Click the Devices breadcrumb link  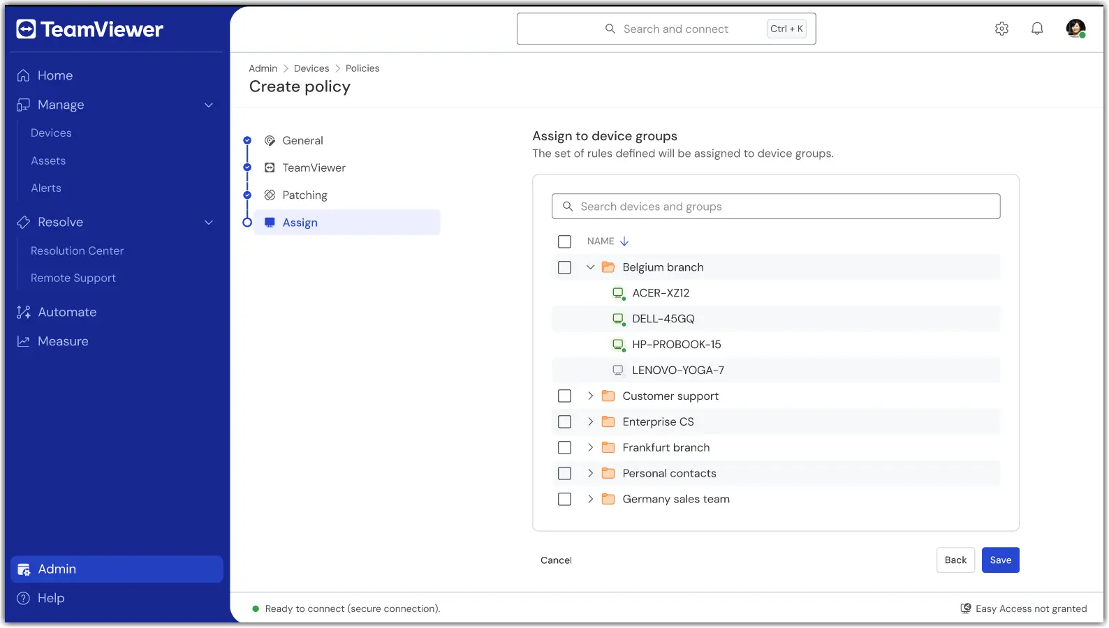point(311,68)
